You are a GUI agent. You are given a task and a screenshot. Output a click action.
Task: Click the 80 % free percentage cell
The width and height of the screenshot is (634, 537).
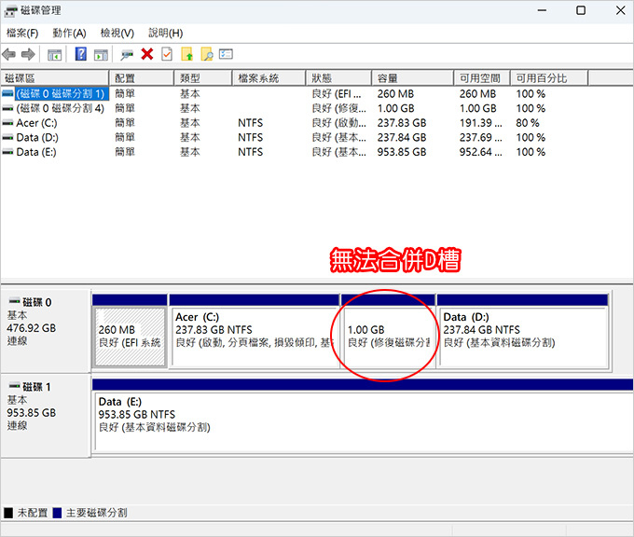point(528,123)
